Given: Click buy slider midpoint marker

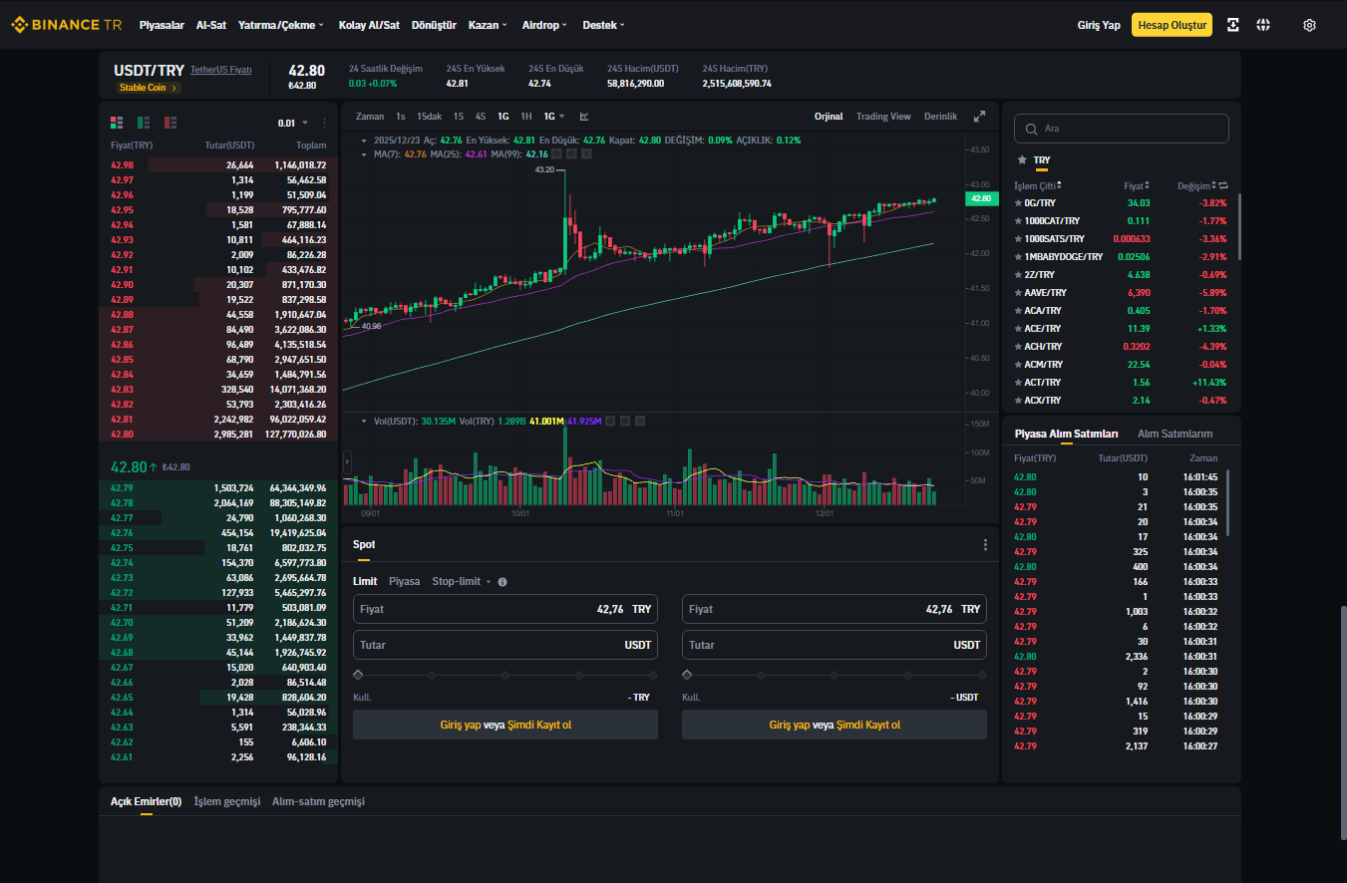Looking at the screenshot, I should click(505, 676).
